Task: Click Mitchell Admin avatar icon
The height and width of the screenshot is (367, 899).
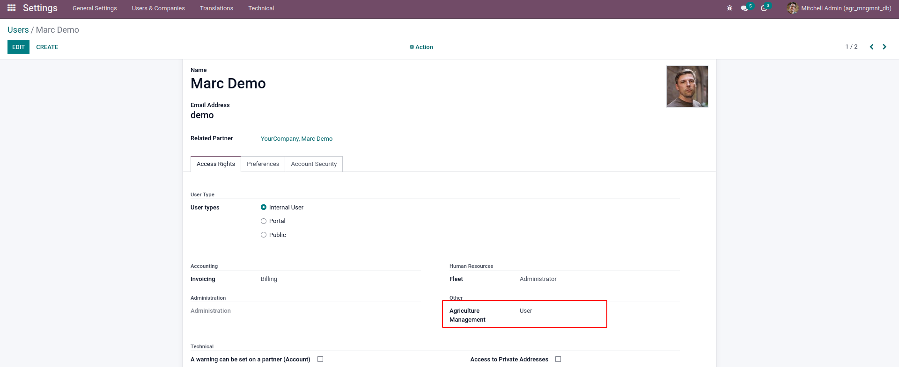Action: [x=792, y=8]
